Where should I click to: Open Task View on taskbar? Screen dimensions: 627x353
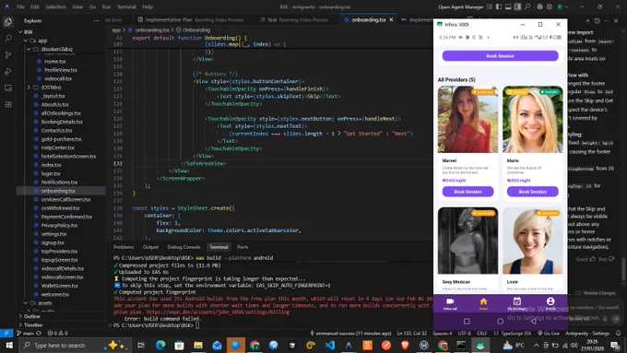pyautogui.click(x=141, y=345)
